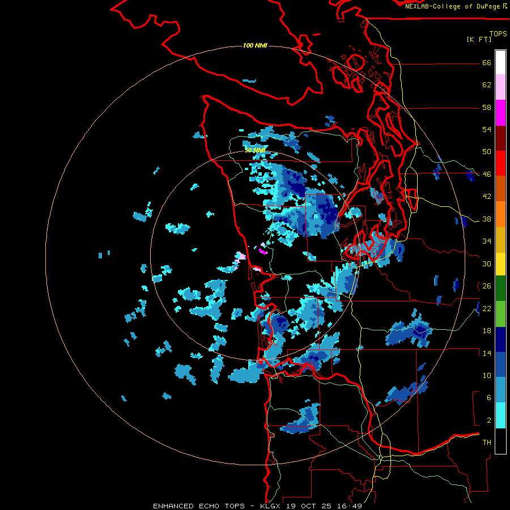This screenshot has height=510, width=510.
Task: Select the legend value 26
Action: pos(487,286)
